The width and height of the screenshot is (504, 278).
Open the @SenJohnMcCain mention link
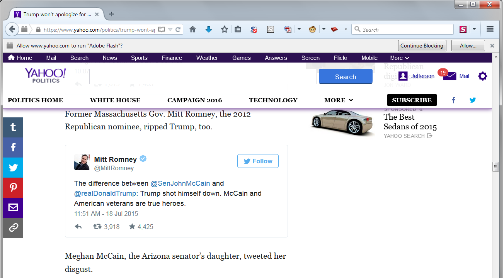(180, 183)
